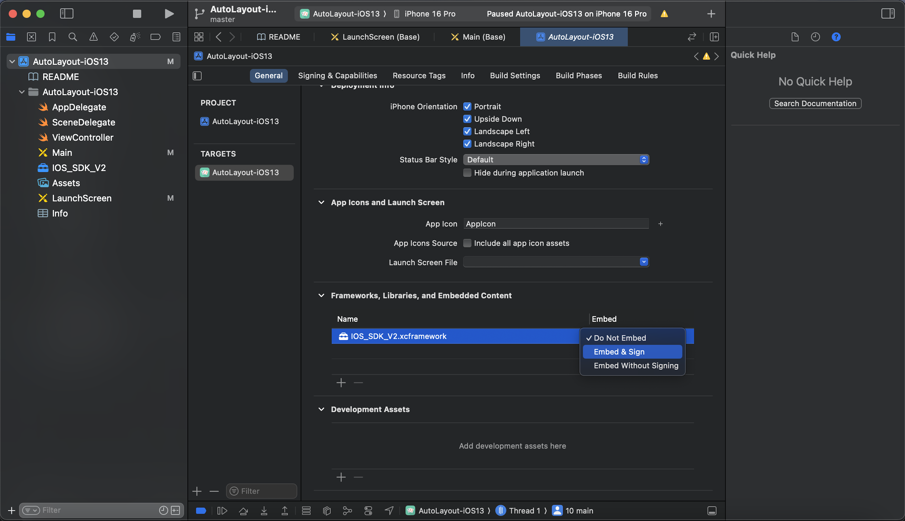Choose Embed Without Signing option
The width and height of the screenshot is (905, 521).
tap(632, 365)
